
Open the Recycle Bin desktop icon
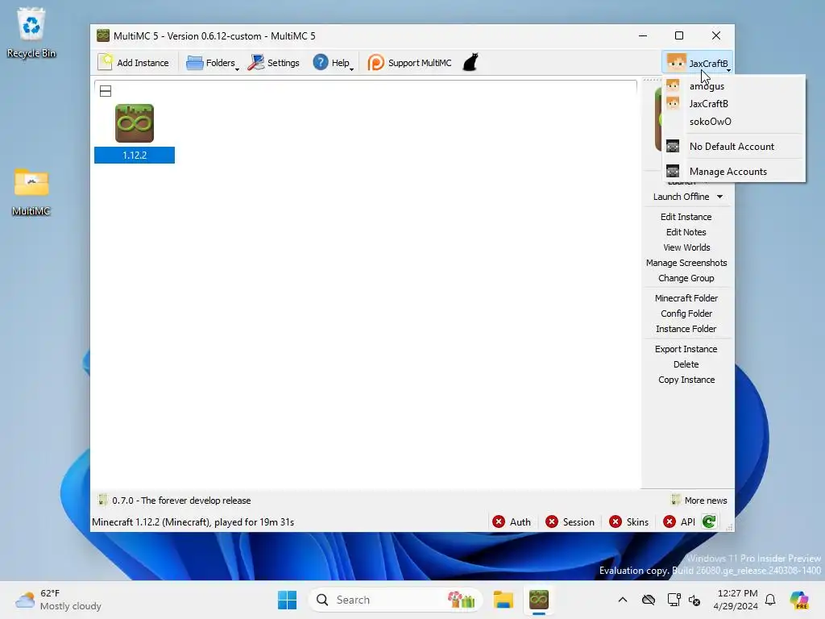coord(31,32)
